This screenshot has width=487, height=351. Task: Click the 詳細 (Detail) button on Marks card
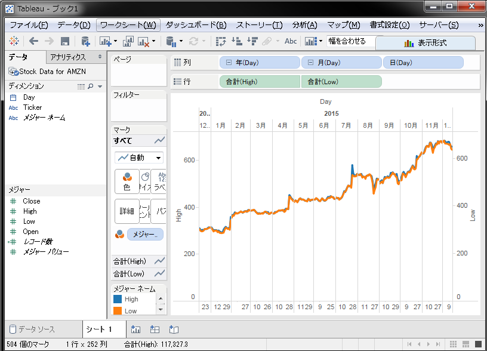pos(127,210)
